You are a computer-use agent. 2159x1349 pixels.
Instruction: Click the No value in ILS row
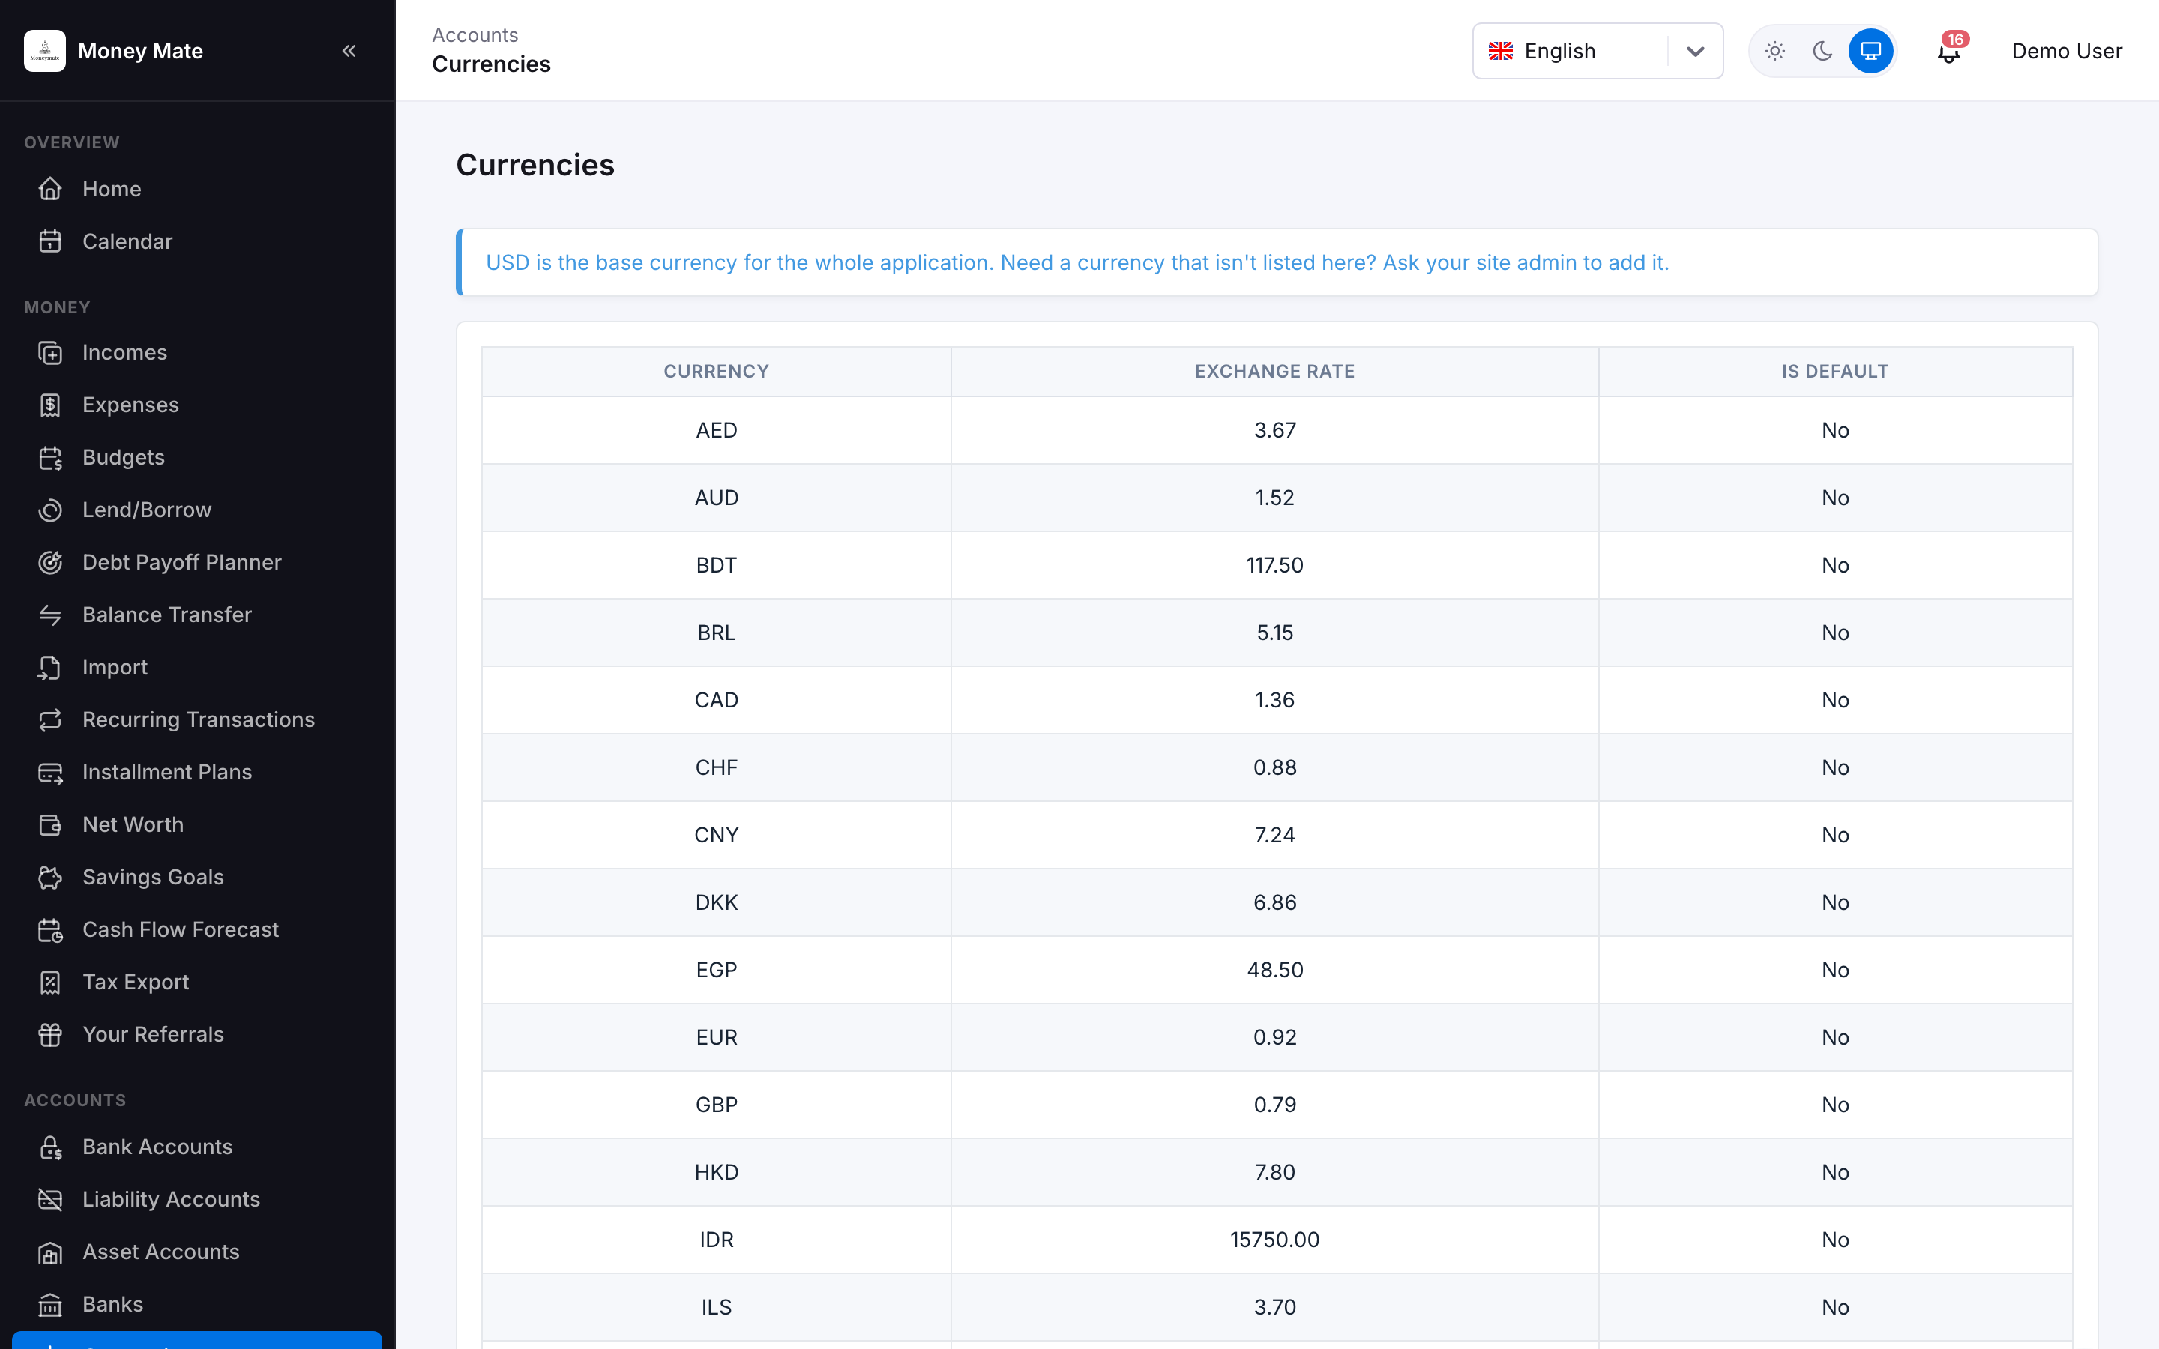(x=1835, y=1307)
